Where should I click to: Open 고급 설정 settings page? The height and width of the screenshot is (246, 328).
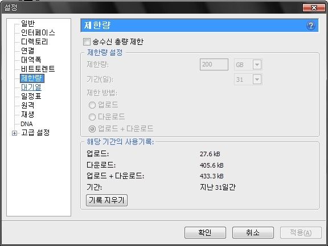click(x=35, y=132)
